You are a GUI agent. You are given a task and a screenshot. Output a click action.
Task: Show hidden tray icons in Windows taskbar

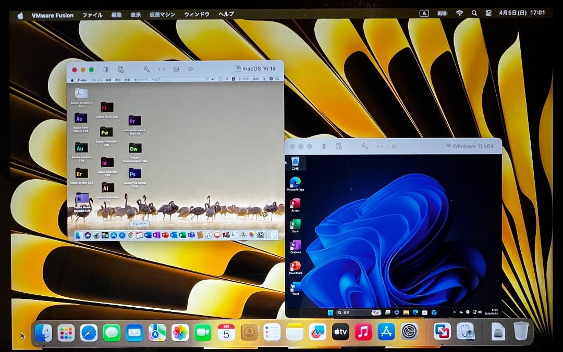click(454, 312)
